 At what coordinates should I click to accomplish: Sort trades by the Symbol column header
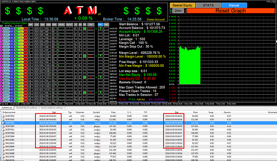click(x=96, y=112)
